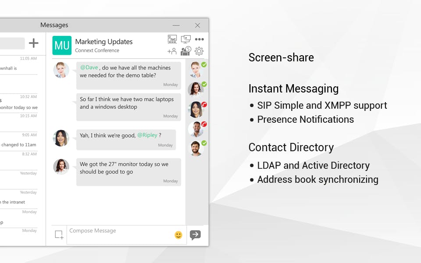
Task: Click the plus icon to start new conversation
Action: pyautogui.click(x=34, y=43)
